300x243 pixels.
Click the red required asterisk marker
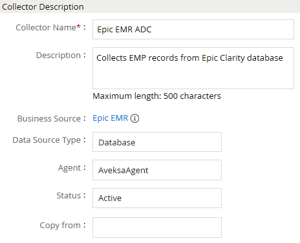[78, 26]
